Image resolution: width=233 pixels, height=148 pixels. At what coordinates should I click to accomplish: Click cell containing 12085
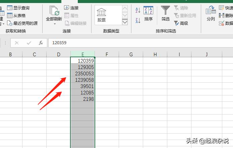[x=82, y=92]
